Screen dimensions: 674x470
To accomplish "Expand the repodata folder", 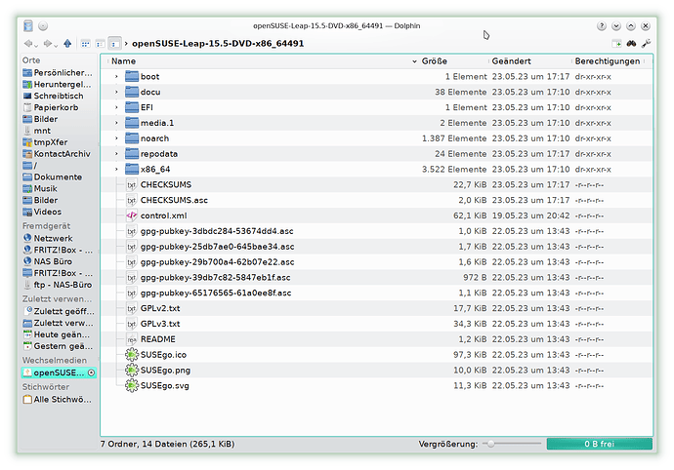I will click(116, 154).
